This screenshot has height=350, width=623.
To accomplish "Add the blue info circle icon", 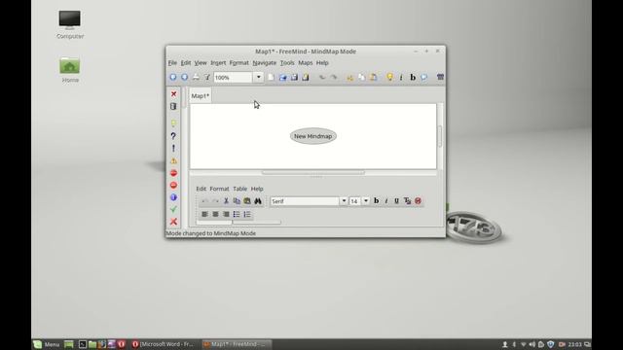I will [173, 197].
